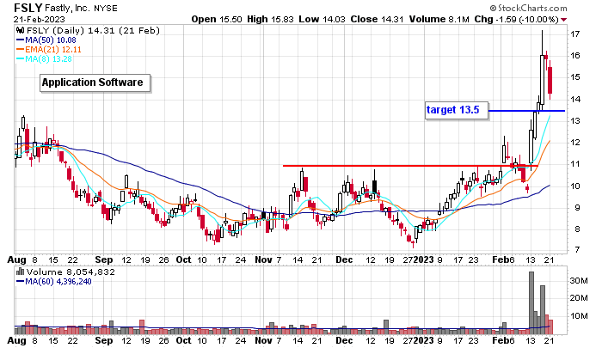Image resolution: width=602 pixels, height=348 pixels.
Task: Click the 'Volume 8,054,832' legend text
Action: 71,272
